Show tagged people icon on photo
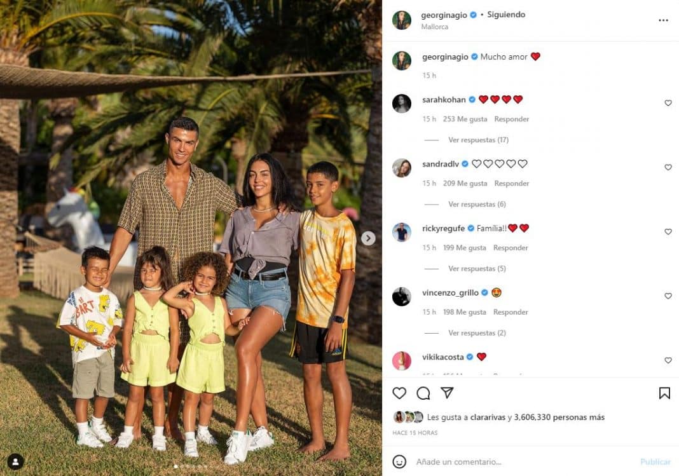This screenshot has height=476, width=679. (x=16, y=461)
